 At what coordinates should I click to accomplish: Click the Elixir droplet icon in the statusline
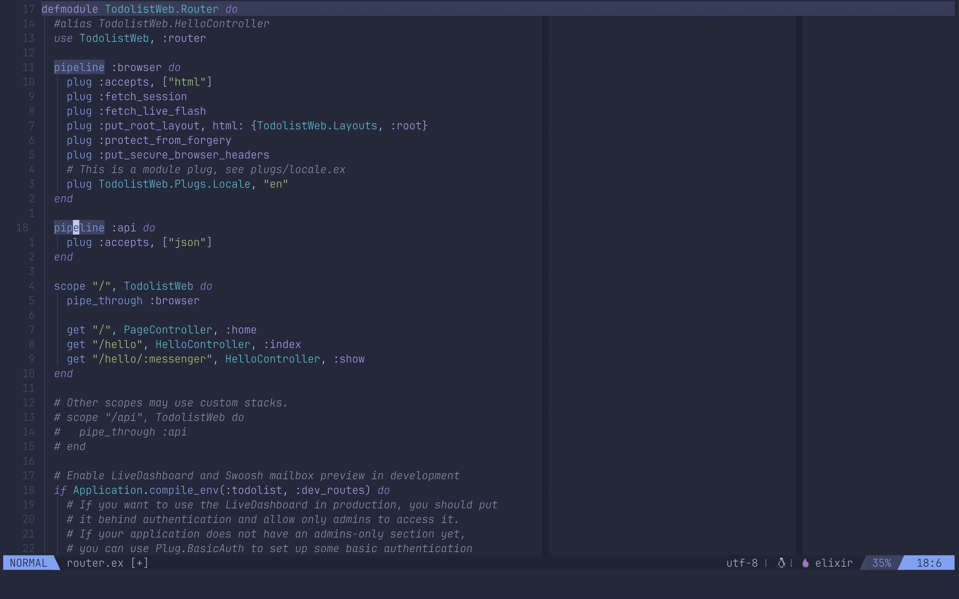coord(805,563)
